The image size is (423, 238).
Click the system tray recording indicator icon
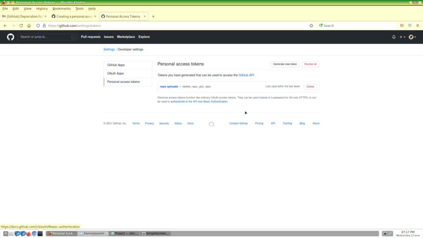coord(385,233)
